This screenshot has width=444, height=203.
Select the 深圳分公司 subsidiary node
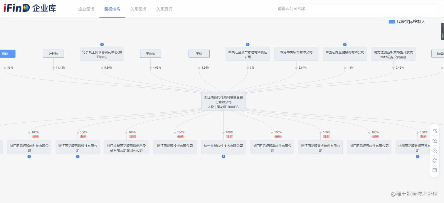[126, 147]
